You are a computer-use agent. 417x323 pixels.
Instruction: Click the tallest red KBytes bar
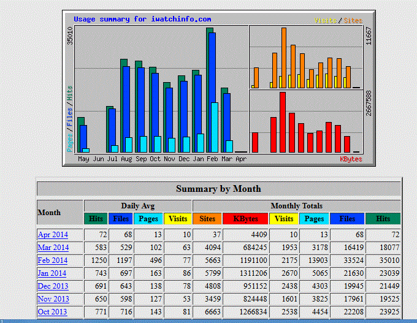pyautogui.click(x=283, y=123)
